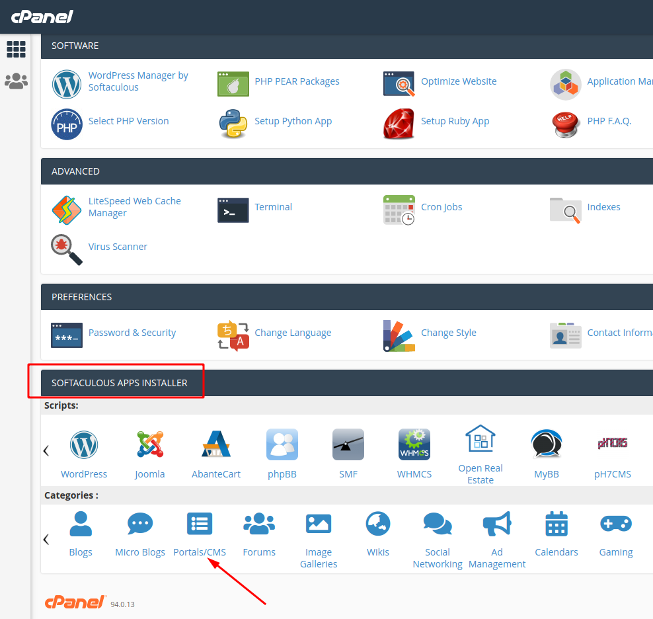
Task: Click the Change Language translate icon
Action: (x=233, y=336)
